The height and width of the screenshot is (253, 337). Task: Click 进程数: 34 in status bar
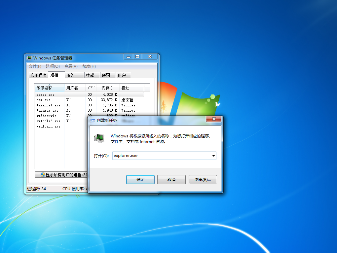coord(36,189)
